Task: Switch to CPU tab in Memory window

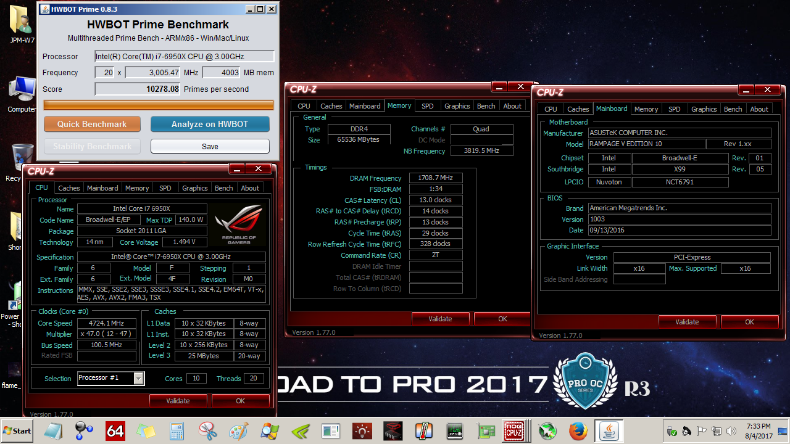Action: tap(304, 106)
